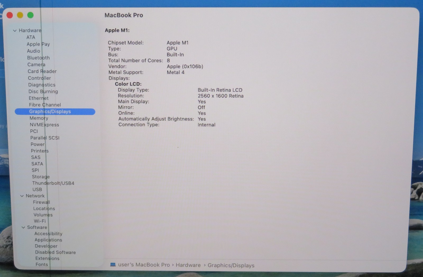Select Fonts under Software
423x277 pixels.
42,264
